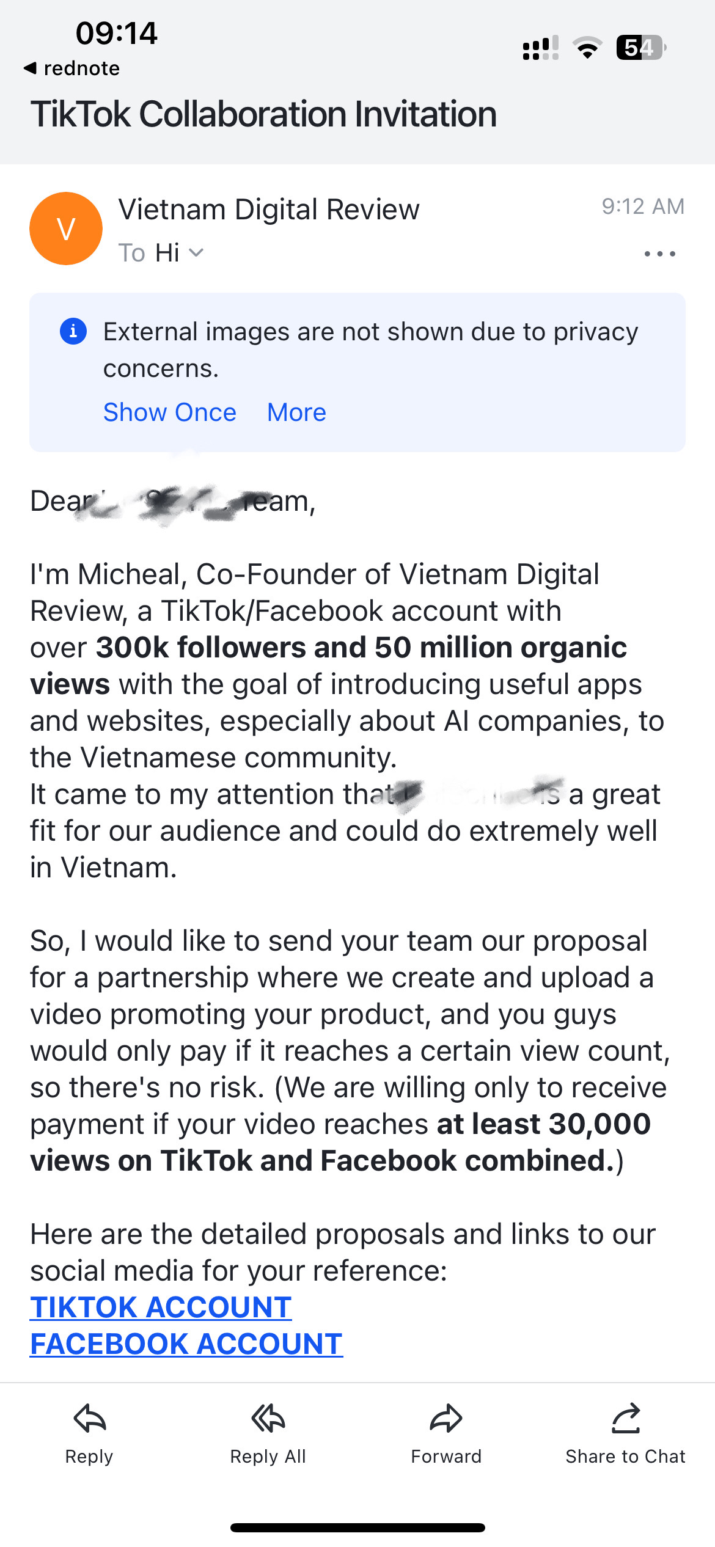Open the FACEBOOK ACCOUNT link
Viewport: 715px width, 1547px height.
pyautogui.click(x=186, y=1344)
